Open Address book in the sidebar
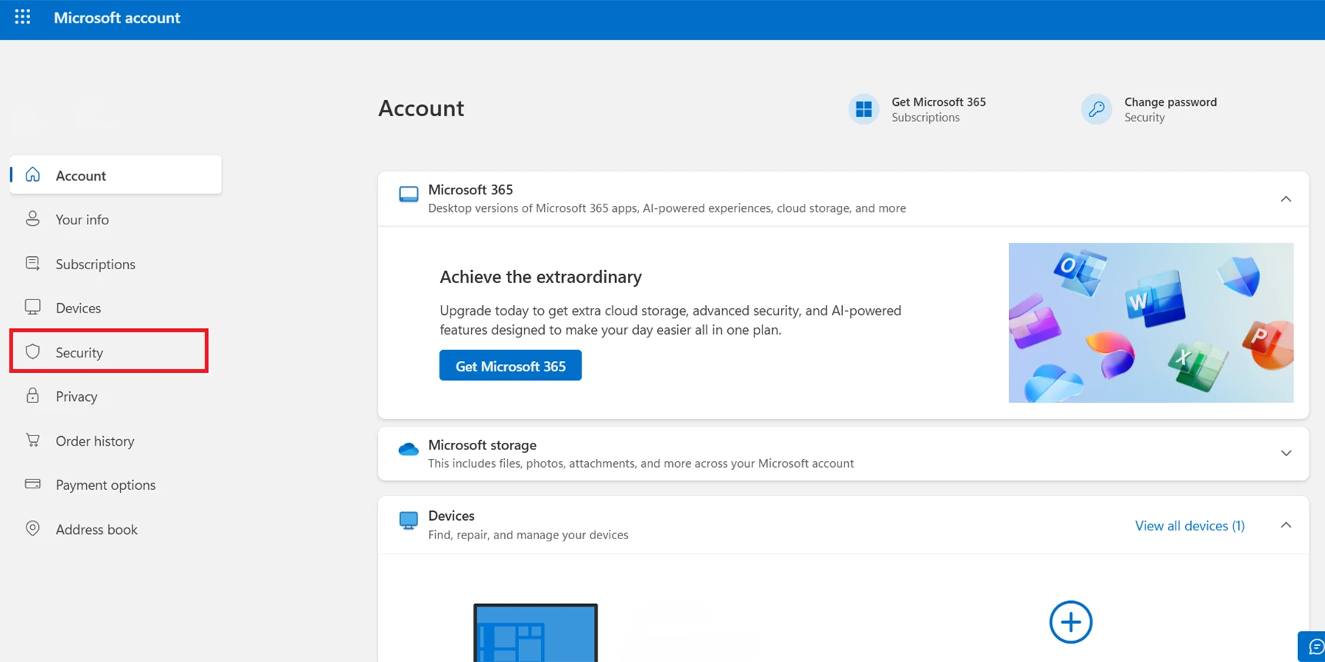 (x=116, y=528)
